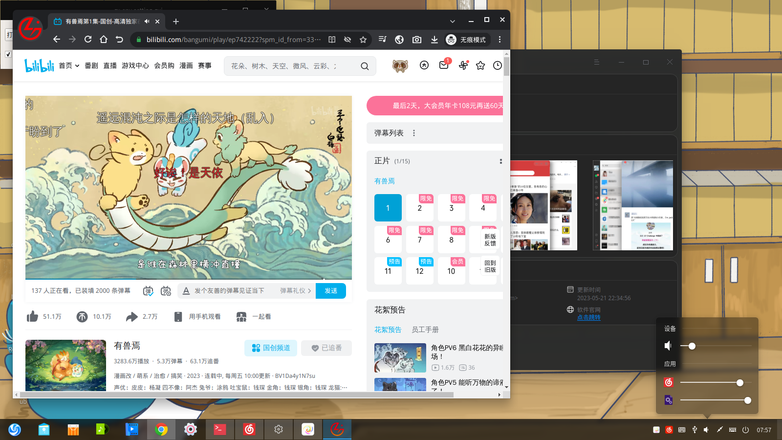Send danmaku with 发送 button
Viewport: 782px width, 440px height.
(x=331, y=291)
